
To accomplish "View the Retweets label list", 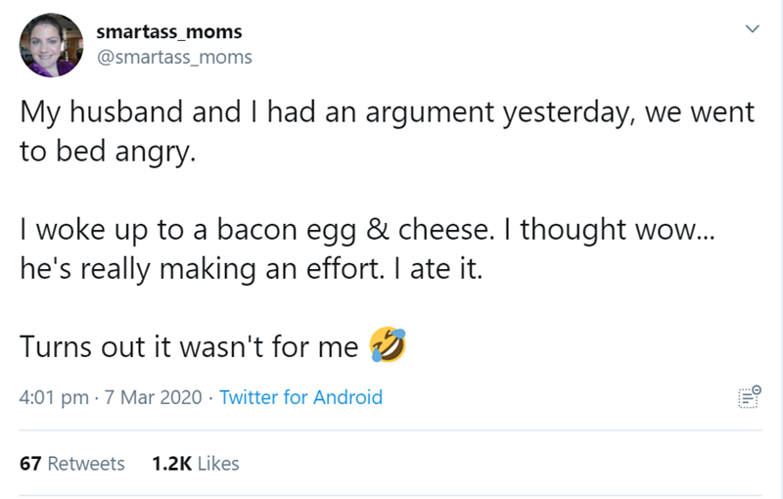I will tap(86, 463).
